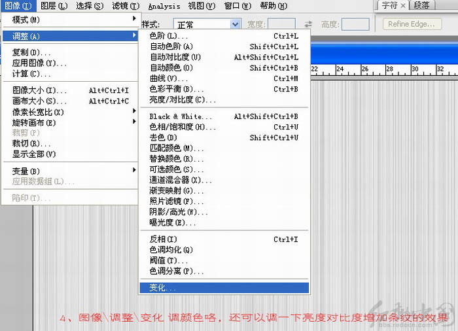Expand the 调整(A) submenu

coord(70,36)
